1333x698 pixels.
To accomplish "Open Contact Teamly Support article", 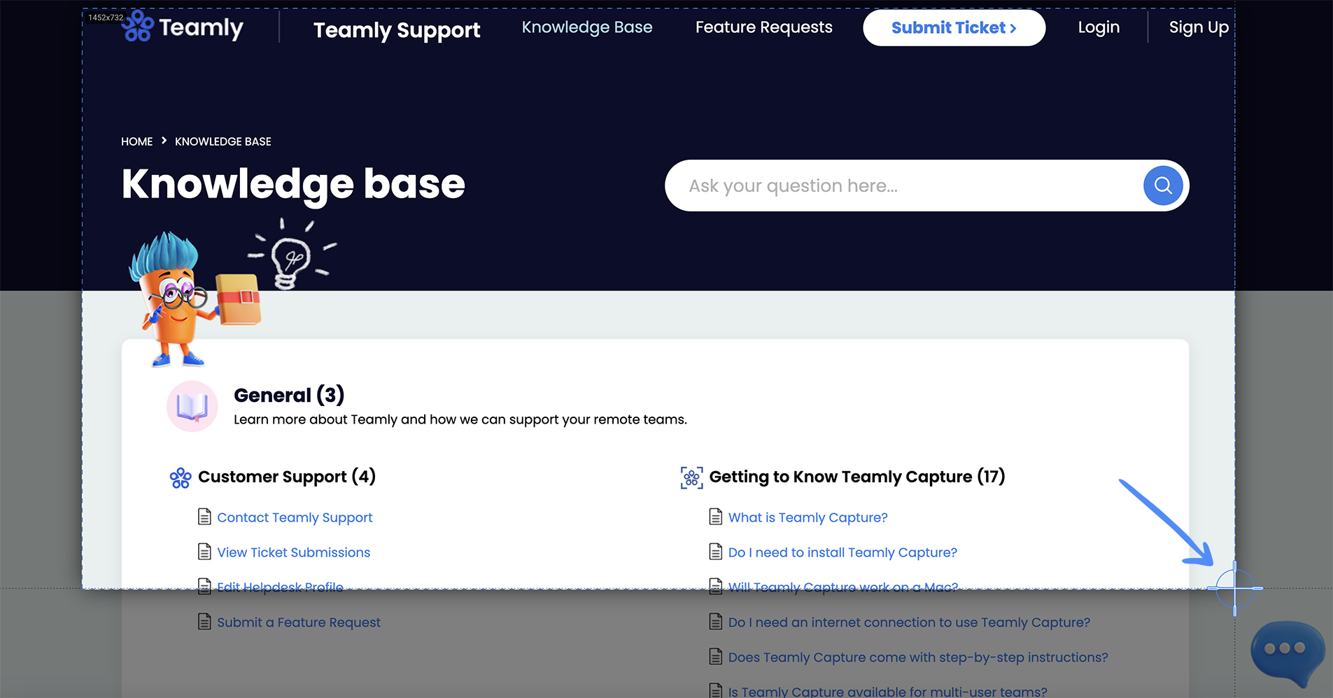I will 295,517.
